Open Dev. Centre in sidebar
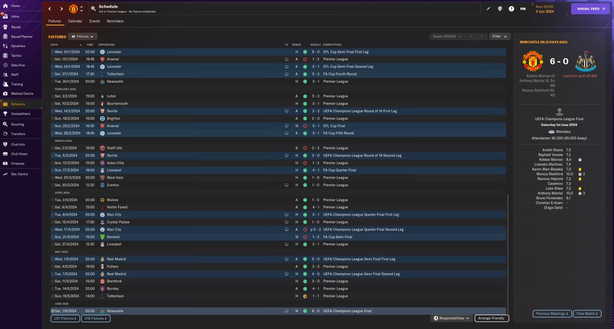The image size is (614, 329). (x=19, y=174)
